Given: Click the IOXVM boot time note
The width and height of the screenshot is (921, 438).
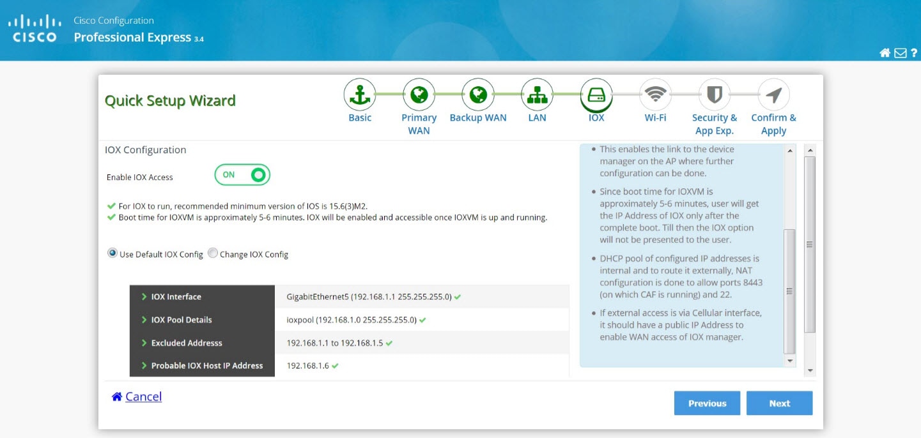Looking at the screenshot, I should (x=333, y=218).
